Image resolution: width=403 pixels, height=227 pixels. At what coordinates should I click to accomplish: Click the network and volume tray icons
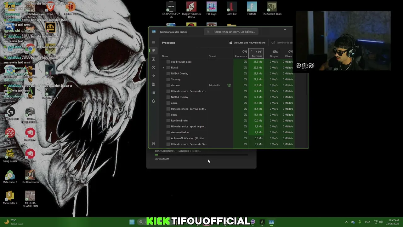(378, 222)
